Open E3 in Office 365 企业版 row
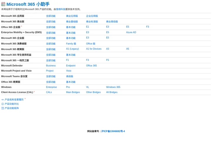The height and width of the screenshot is (159, 212). [x=107, y=27]
